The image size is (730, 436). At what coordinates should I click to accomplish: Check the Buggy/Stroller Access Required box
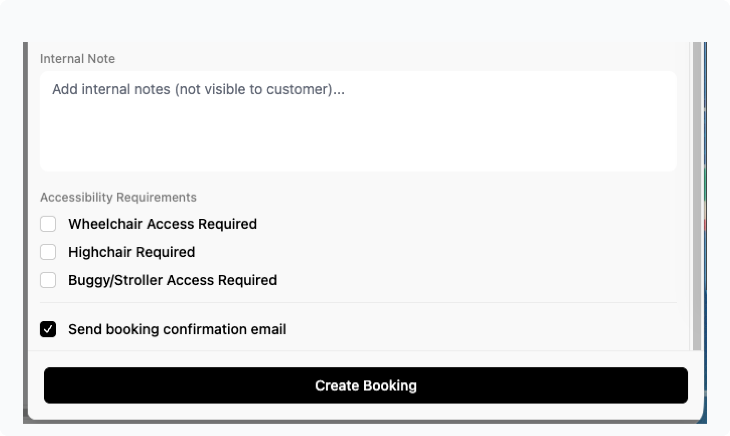coord(48,280)
